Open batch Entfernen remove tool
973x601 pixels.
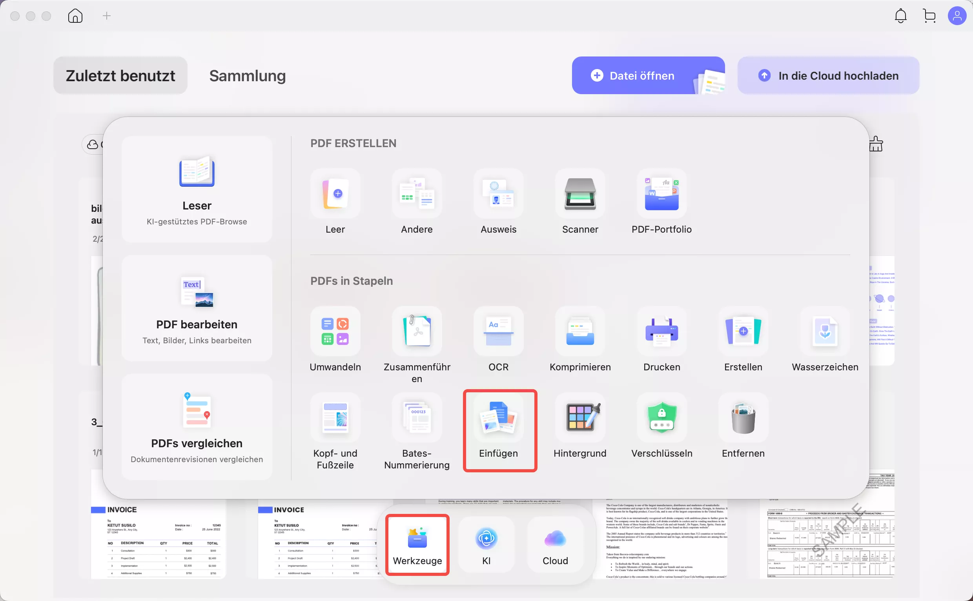click(743, 426)
